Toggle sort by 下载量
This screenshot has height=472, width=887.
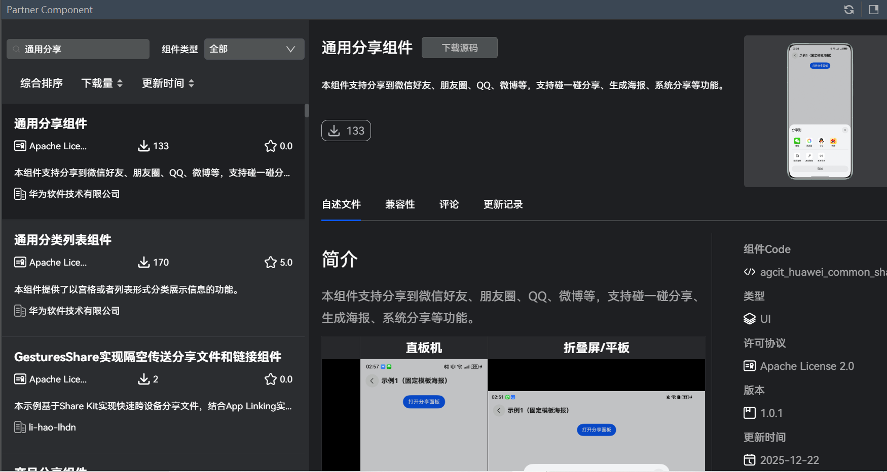click(x=102, y=83)
